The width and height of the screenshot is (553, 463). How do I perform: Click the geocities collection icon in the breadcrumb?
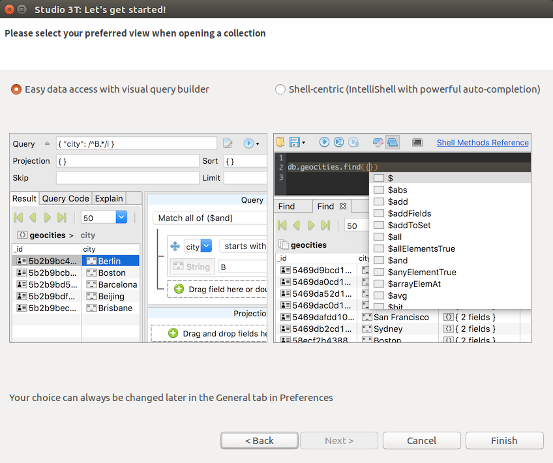(22, 235)
